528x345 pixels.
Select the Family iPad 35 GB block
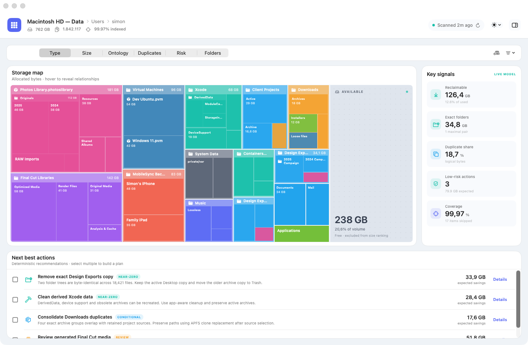pyautogui.click(x=153, y=228)
